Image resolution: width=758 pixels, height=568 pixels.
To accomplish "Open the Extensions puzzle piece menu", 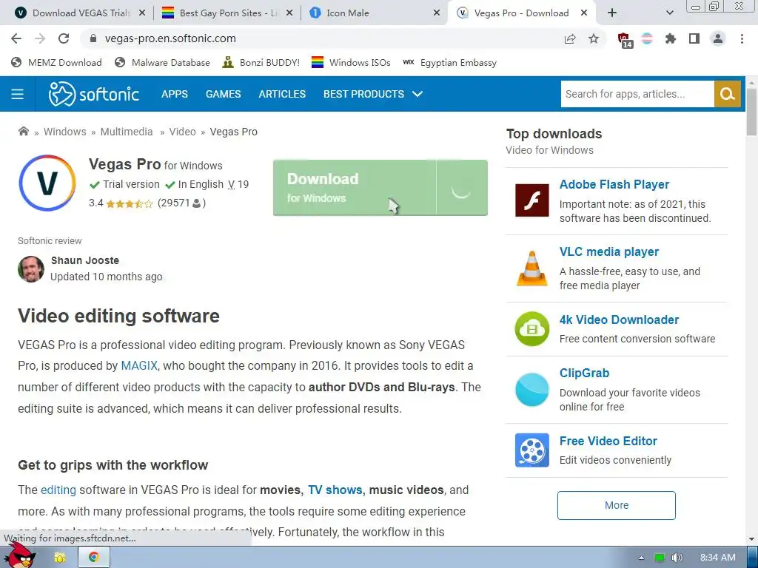I will (671, 38).
